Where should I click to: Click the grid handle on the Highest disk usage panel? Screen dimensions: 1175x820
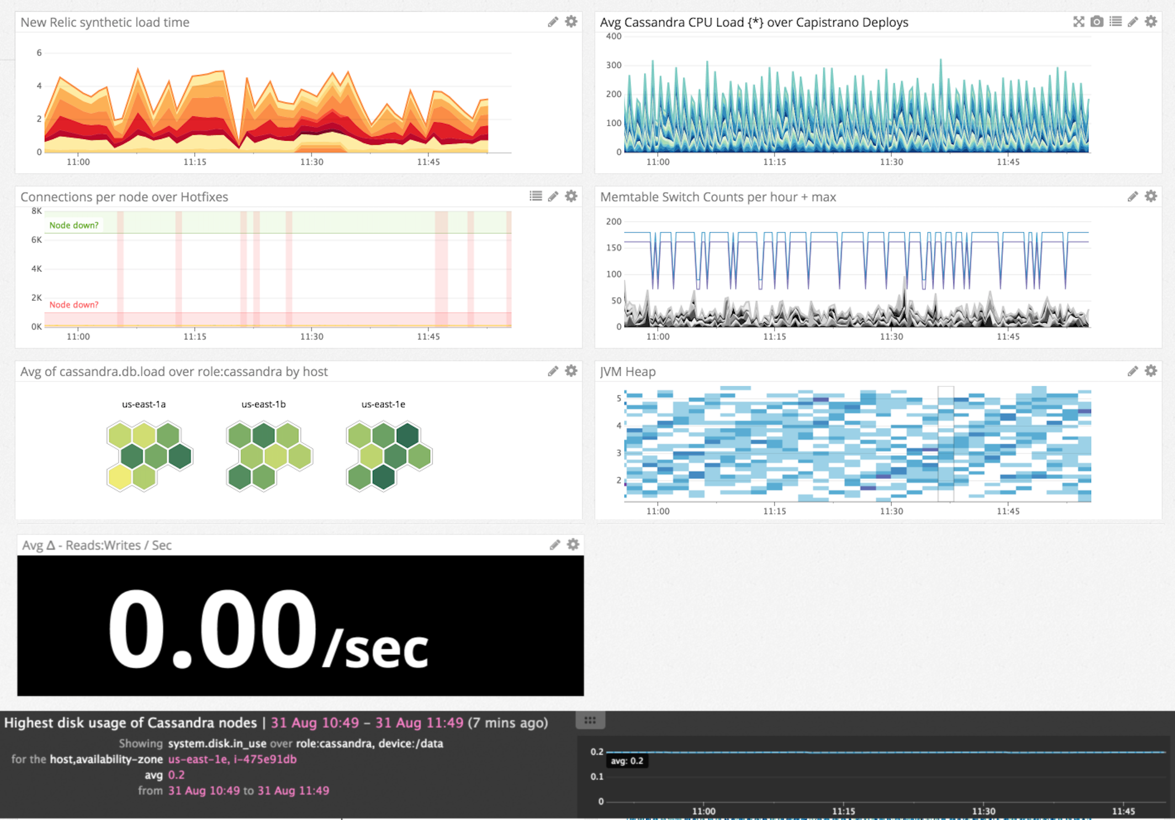(590, 720)
